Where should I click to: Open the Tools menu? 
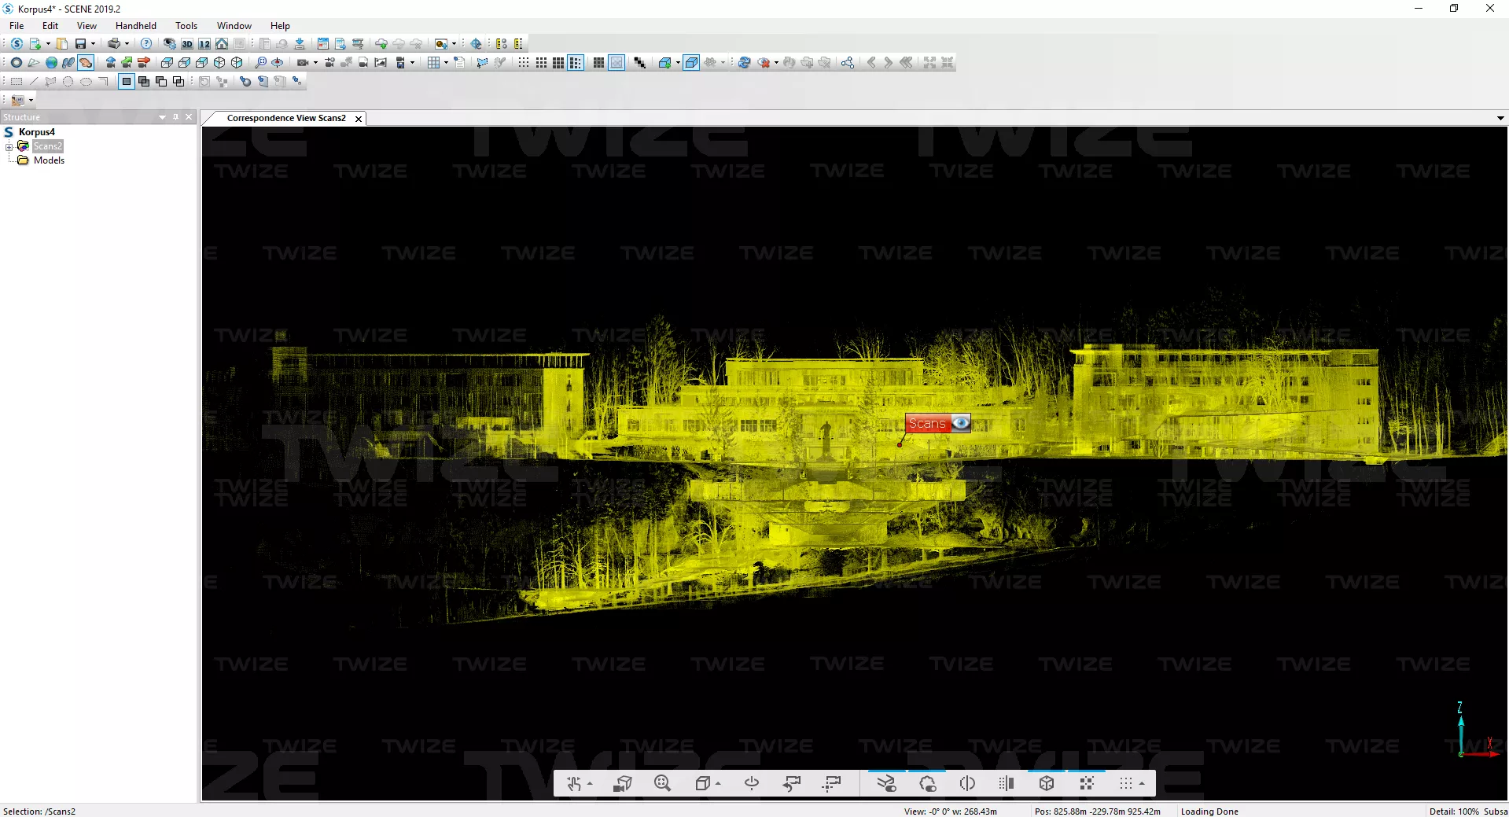click(186, 26)
